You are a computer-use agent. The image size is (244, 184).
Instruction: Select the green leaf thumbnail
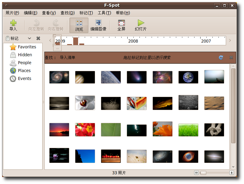tap(111, 130)
